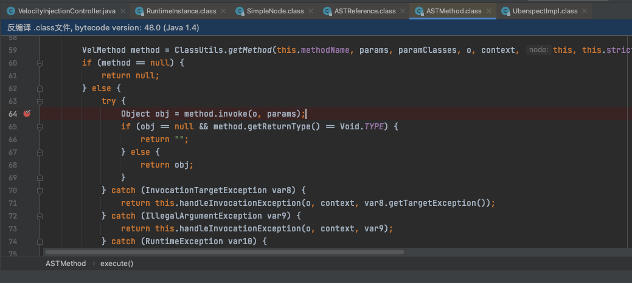
Task: Close the VelocityInjectionController.java tab
Action: click(122, 11)
